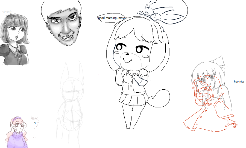Click the grey girl's necktie

tap(18, 51)
